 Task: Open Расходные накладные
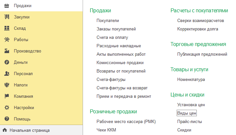click(119, 46)
